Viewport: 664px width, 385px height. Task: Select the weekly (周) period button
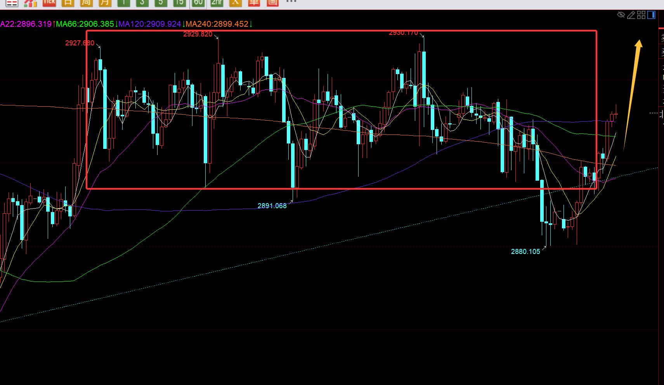pos(86,3)
